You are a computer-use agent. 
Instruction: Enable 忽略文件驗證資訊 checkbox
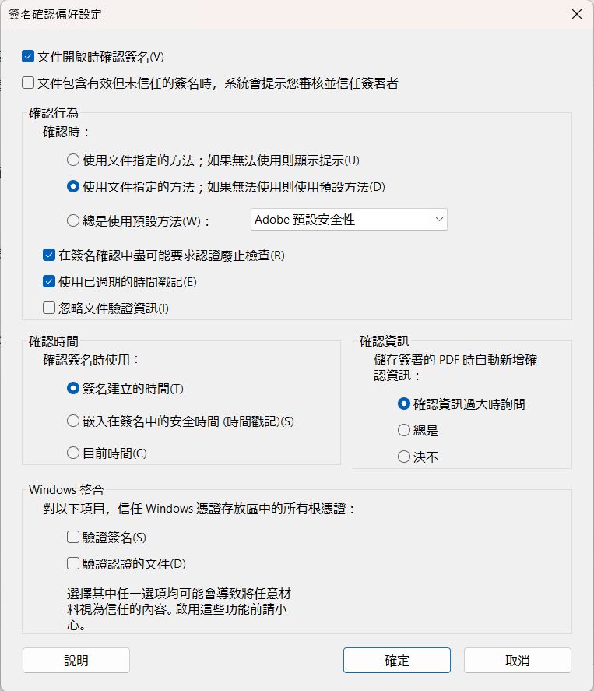[x=49, y=308]
